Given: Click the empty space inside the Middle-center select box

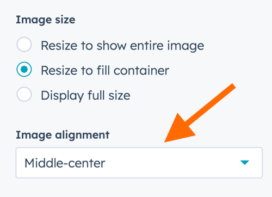Looking at the screenshot, I should point(172,163).
